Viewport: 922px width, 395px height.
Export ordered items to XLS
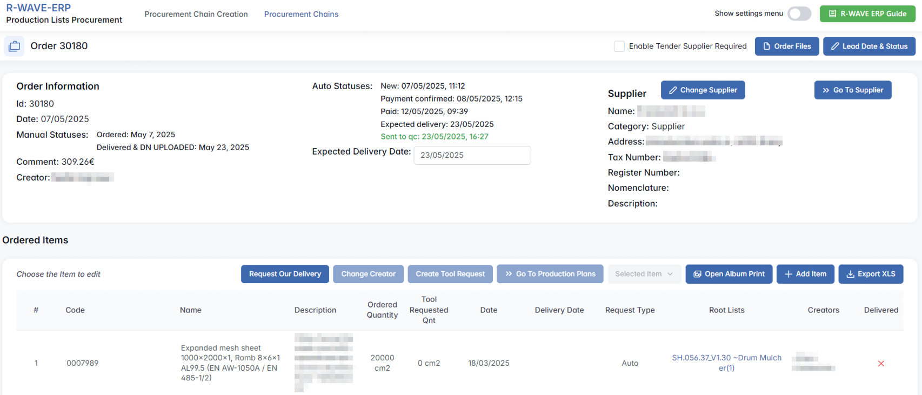(871, 274)
